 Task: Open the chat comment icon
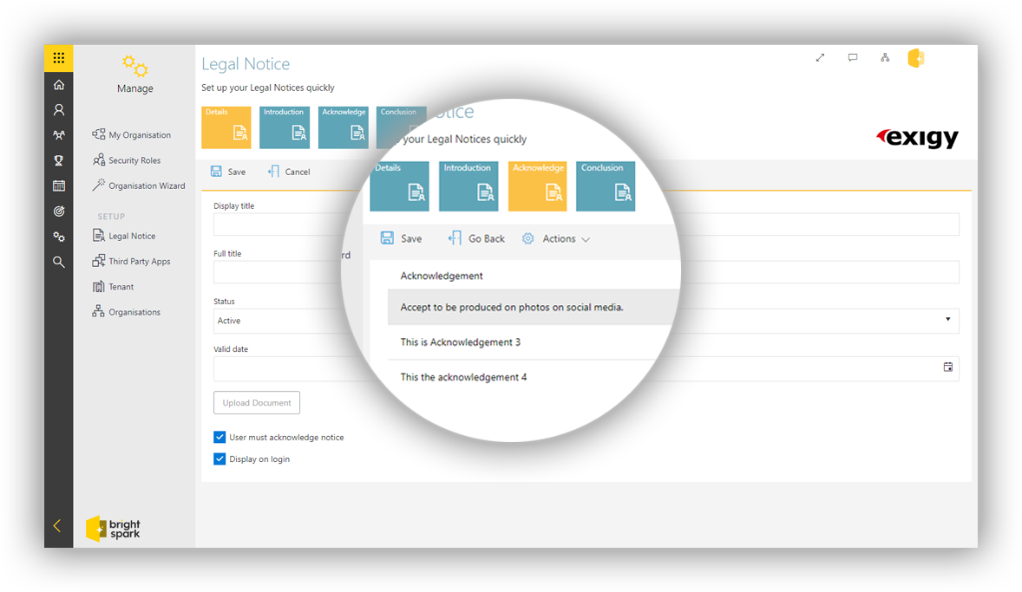click(853, 58)
